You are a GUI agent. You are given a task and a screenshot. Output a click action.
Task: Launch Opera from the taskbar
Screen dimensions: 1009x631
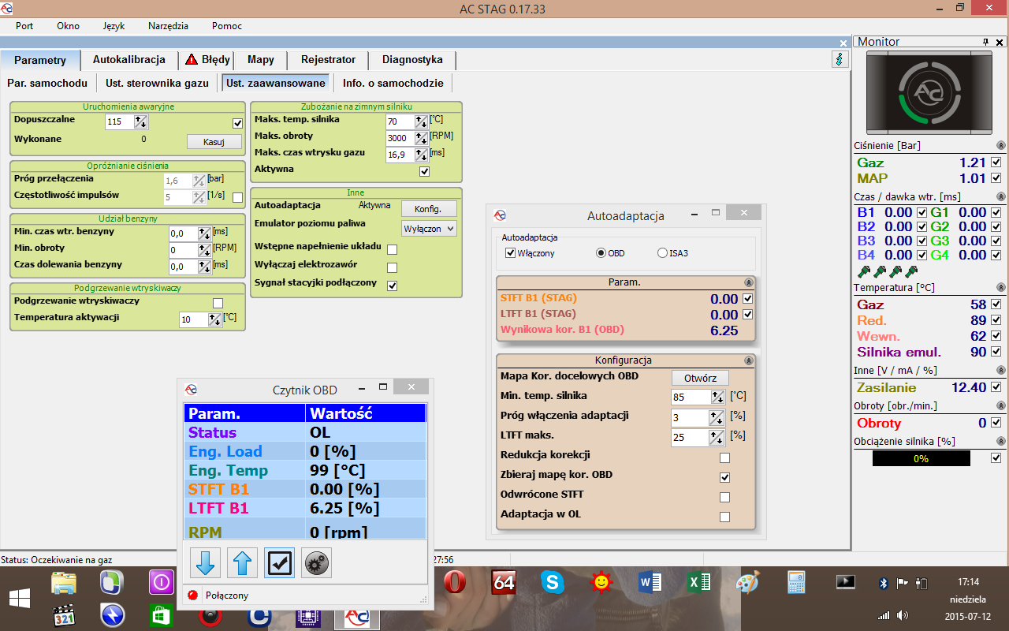454,584
